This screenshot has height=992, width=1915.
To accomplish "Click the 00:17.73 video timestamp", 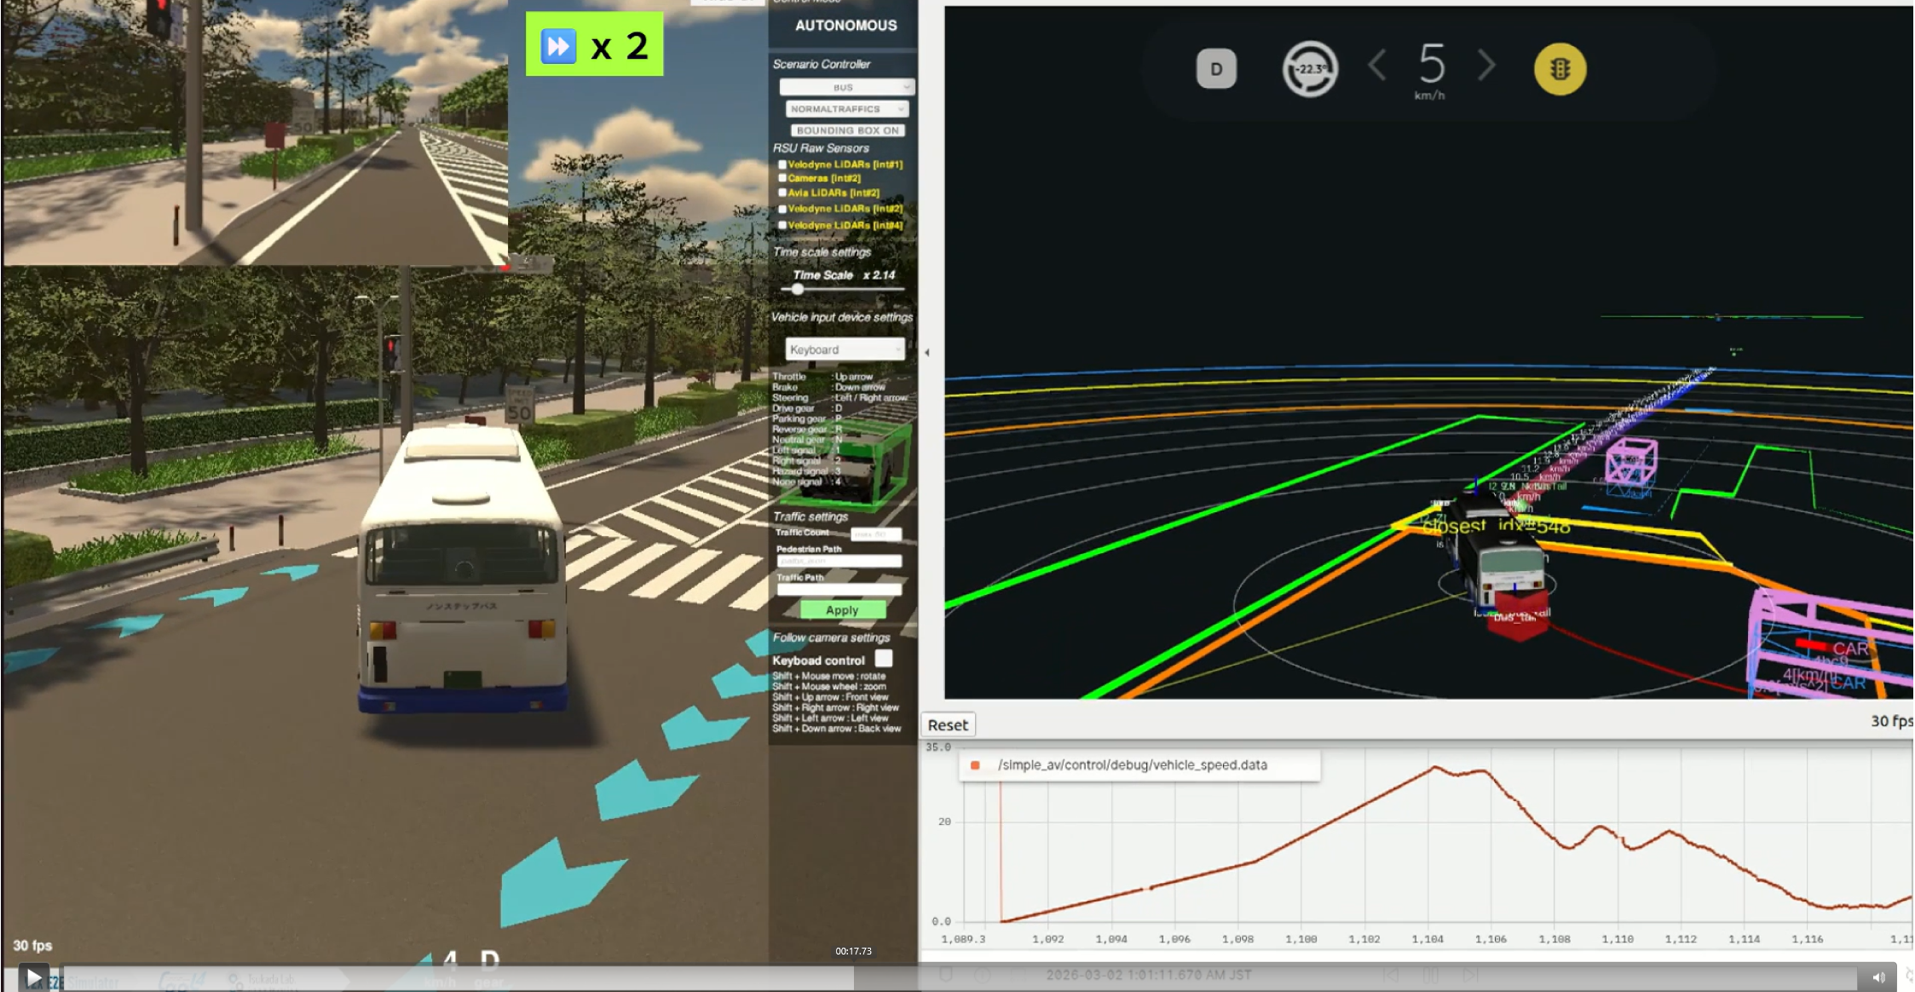I will tap(853, 951).
